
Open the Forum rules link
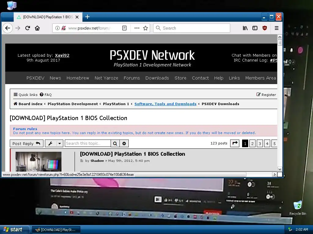click(25, 129)
